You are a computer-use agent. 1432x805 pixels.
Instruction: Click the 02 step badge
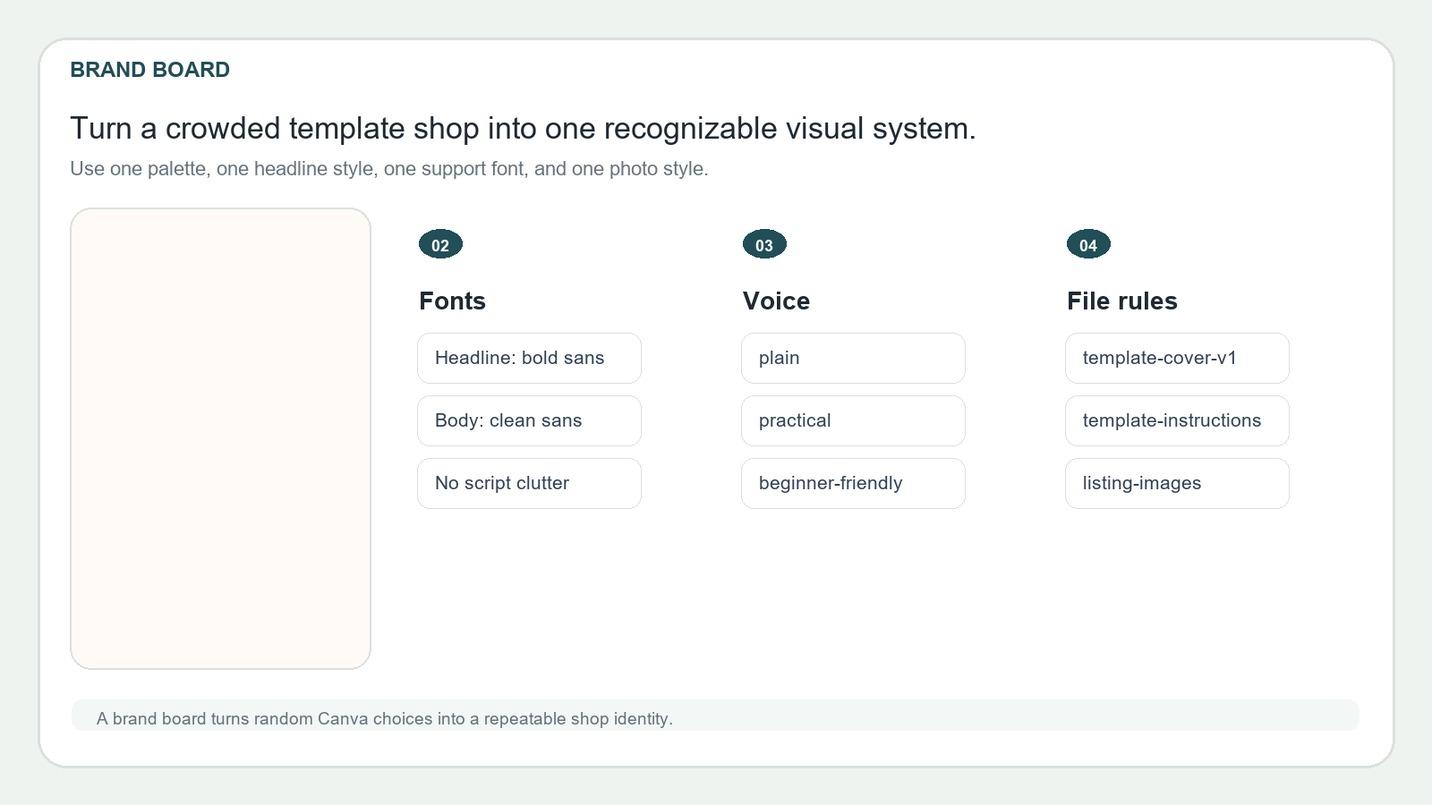click(x=440, y=244)
